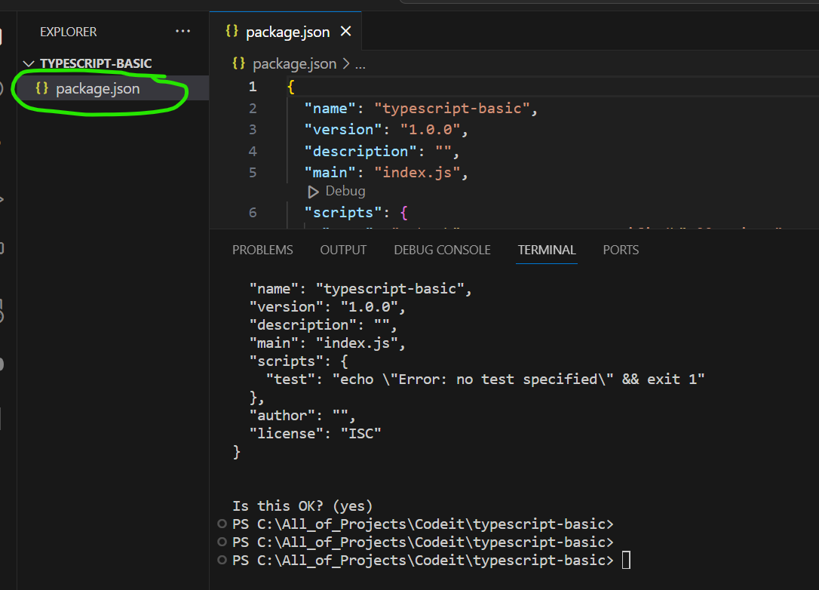
Task: Click the Debug CodeLens above scripts
Action: (345, 192)
